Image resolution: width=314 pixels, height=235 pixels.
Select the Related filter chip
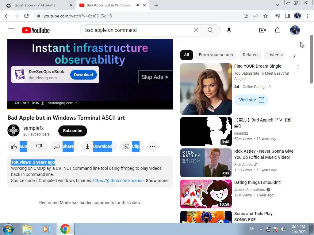[250, 55]
